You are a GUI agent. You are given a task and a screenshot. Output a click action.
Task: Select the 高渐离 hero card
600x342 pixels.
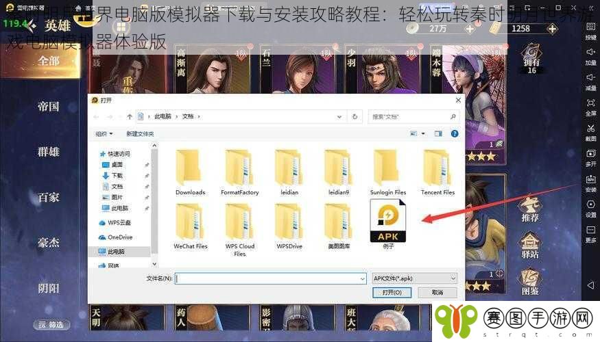point(212,69)
